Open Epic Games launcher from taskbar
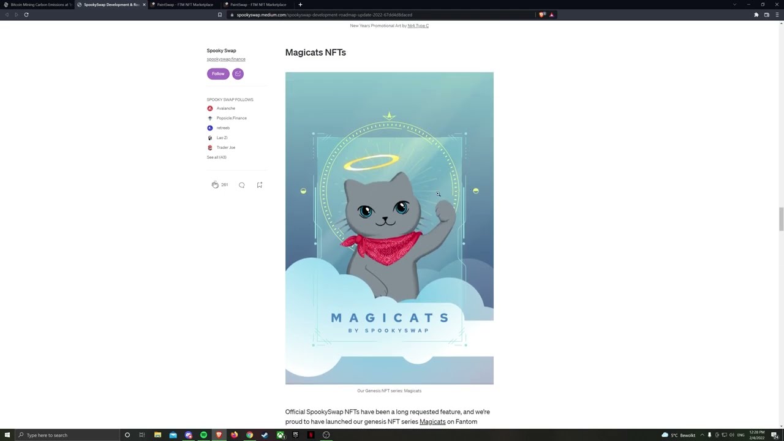 pyautogui.click(x=295, y=435)
